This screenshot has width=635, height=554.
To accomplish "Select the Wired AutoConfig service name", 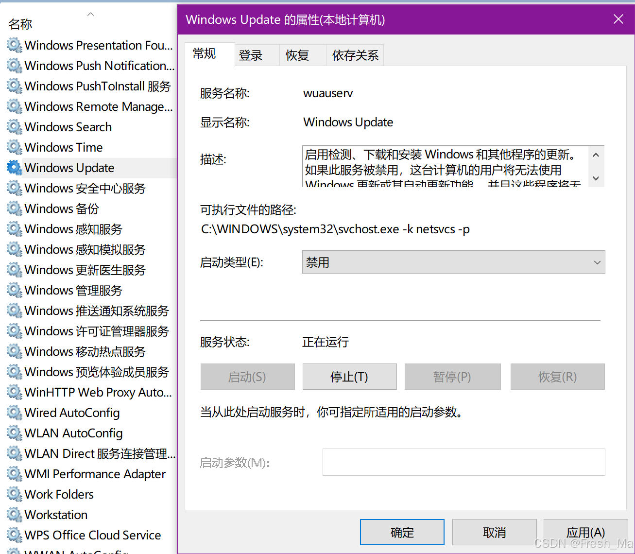I will point(72,413).
